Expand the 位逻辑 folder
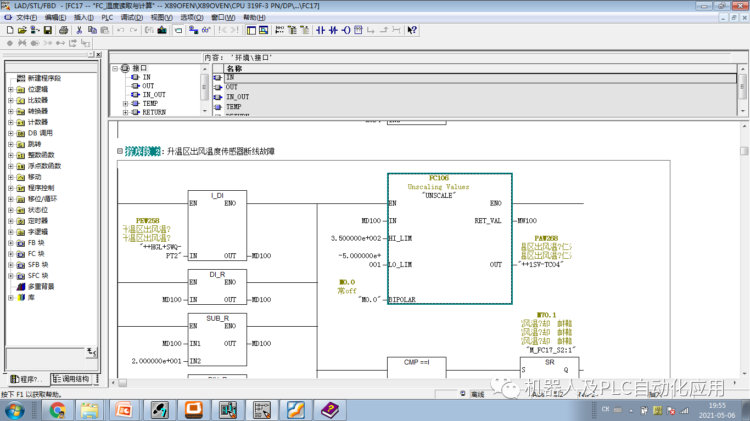Screen dimensions: 750x421 click(x=11, y=89)
